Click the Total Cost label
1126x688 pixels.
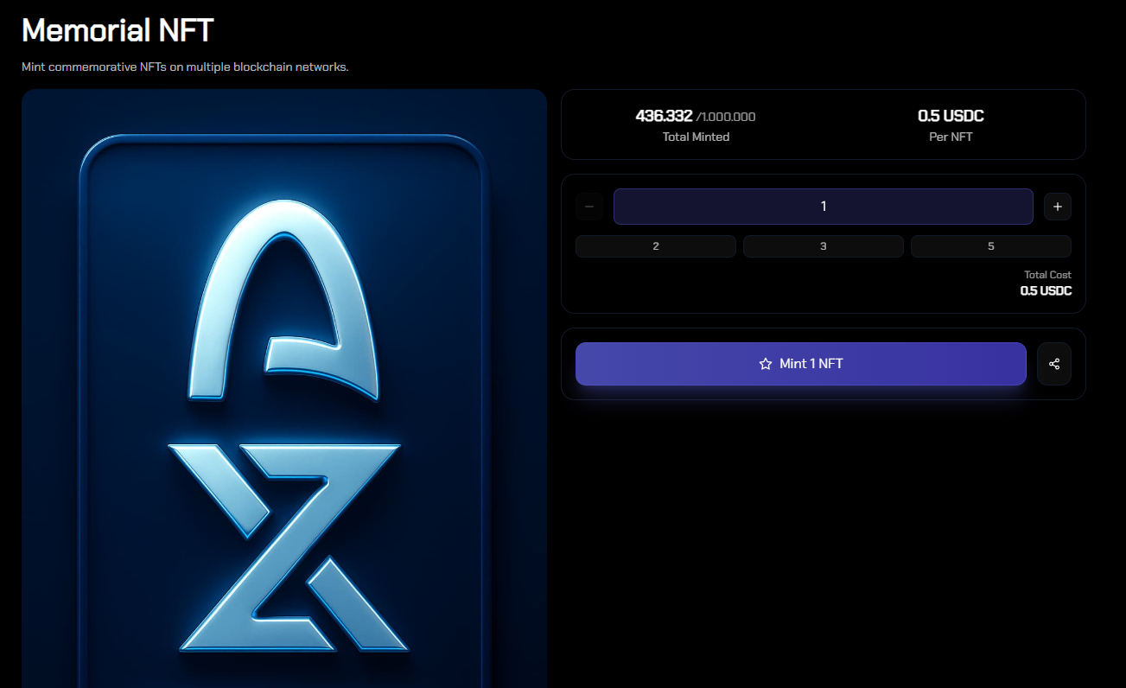click(x=1047, y=275)
